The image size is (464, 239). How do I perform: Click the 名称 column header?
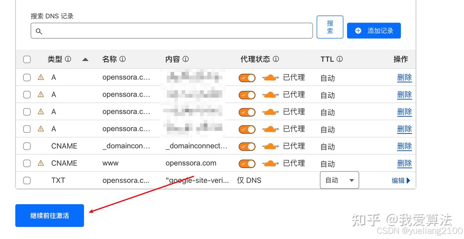[x=109, y=59]
